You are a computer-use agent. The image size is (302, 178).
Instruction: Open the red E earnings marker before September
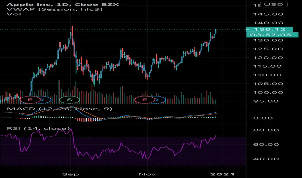coord(30,100)
